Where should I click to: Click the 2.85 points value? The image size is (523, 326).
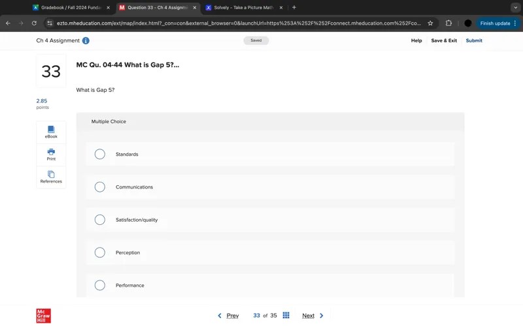(x=42, y=101)
